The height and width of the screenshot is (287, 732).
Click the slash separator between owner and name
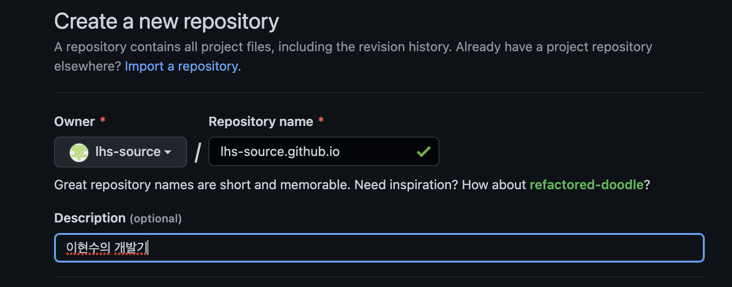[198, 152]
